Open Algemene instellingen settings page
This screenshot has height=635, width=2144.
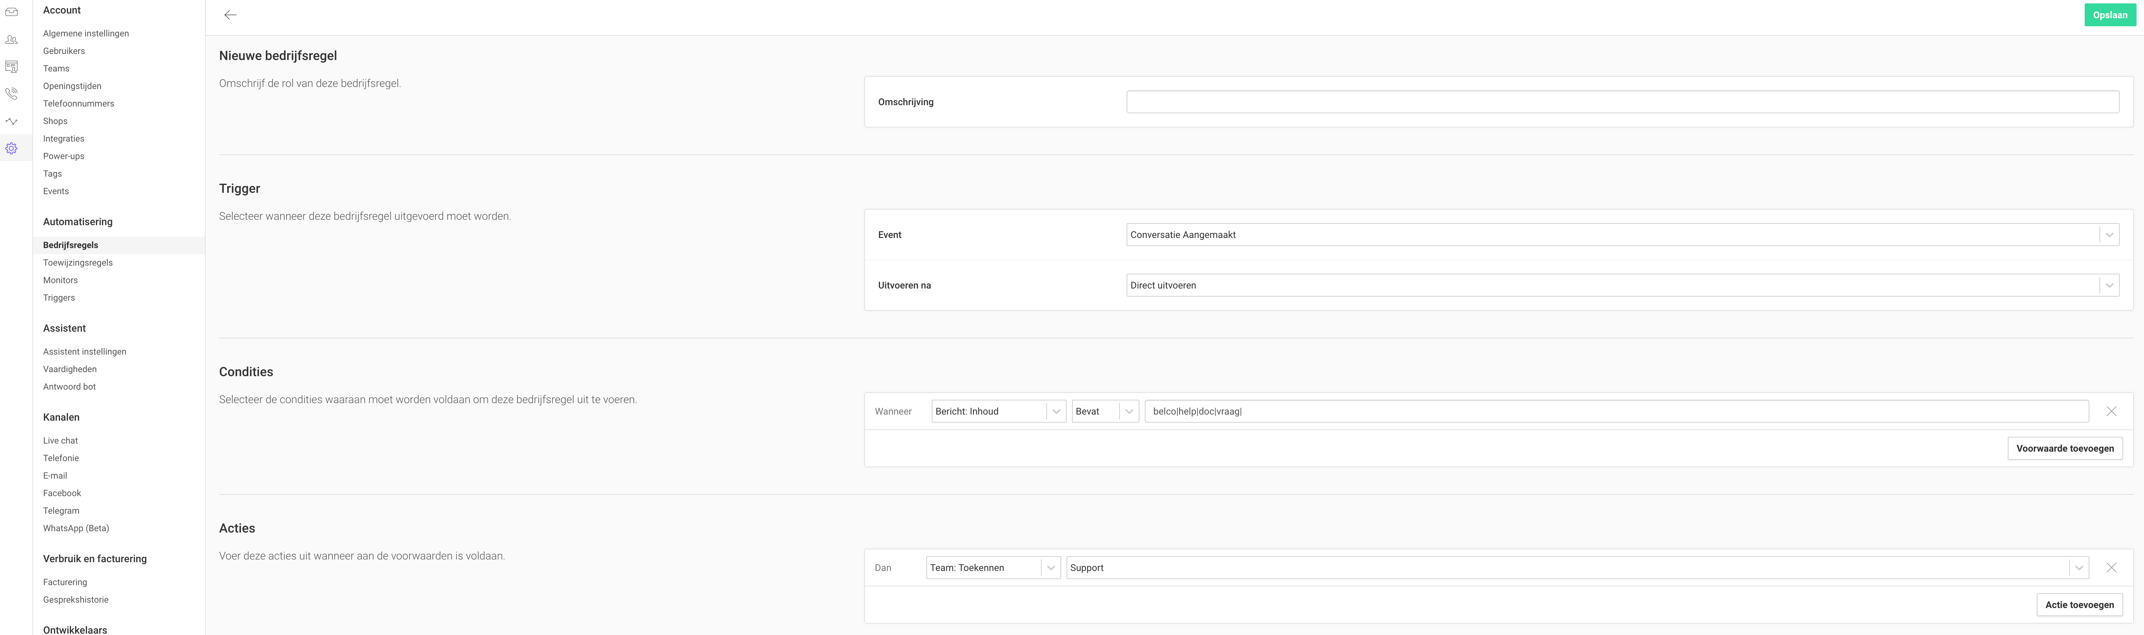[86, 33]
